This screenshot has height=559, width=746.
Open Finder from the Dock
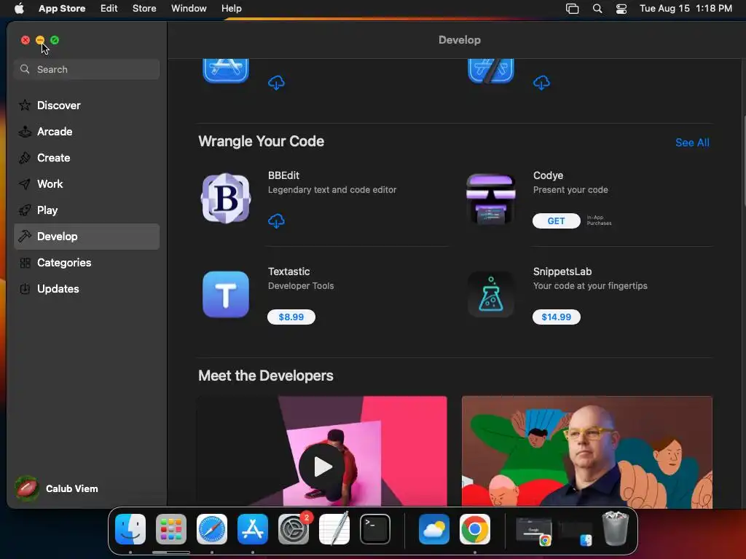click(x=130, y=529)
